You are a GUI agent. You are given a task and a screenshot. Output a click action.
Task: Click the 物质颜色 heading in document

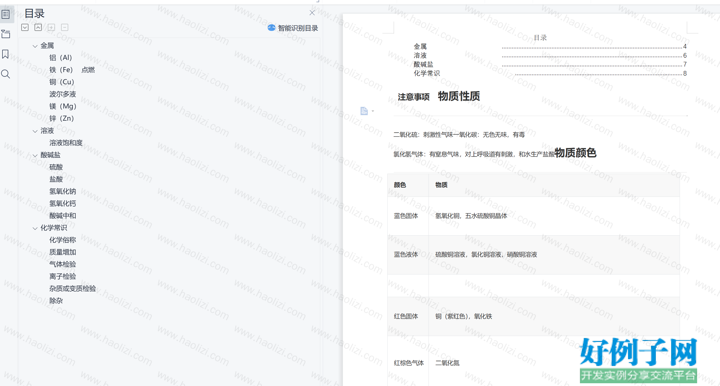[x=576, y=153]
